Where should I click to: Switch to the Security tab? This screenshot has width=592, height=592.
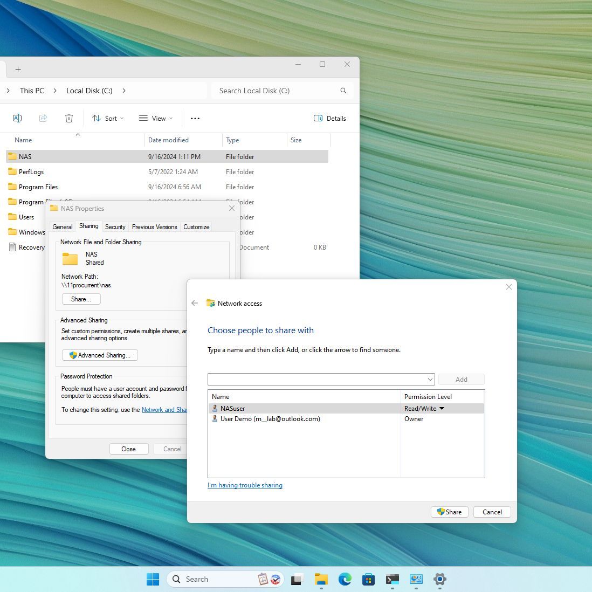(115, 227)
